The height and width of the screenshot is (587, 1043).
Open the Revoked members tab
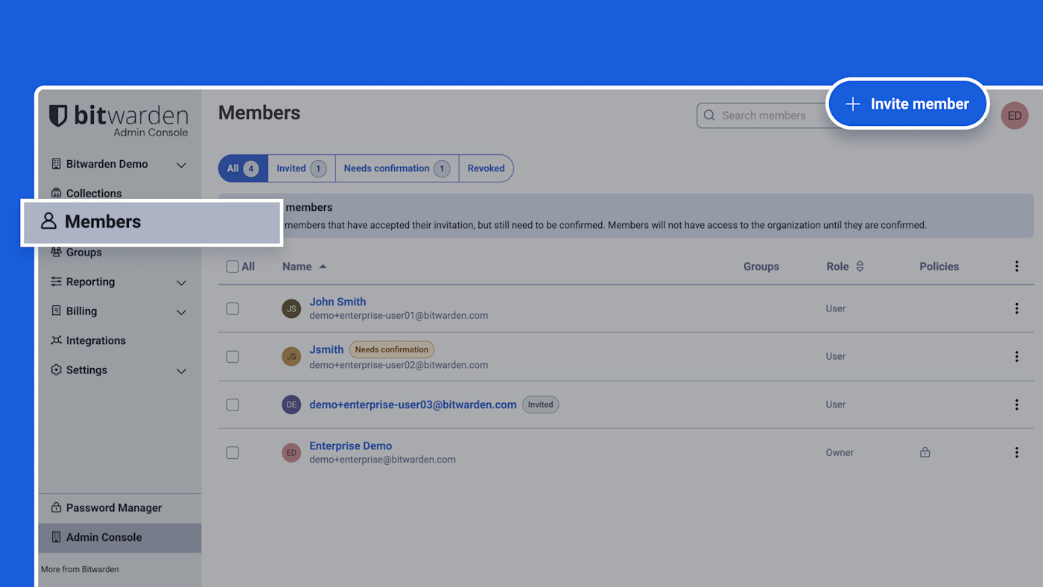coord(486,168)
